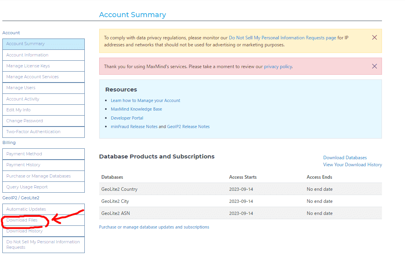
Task: Follow the Do Not Sell Requests page link in notice
Action: 282,38
